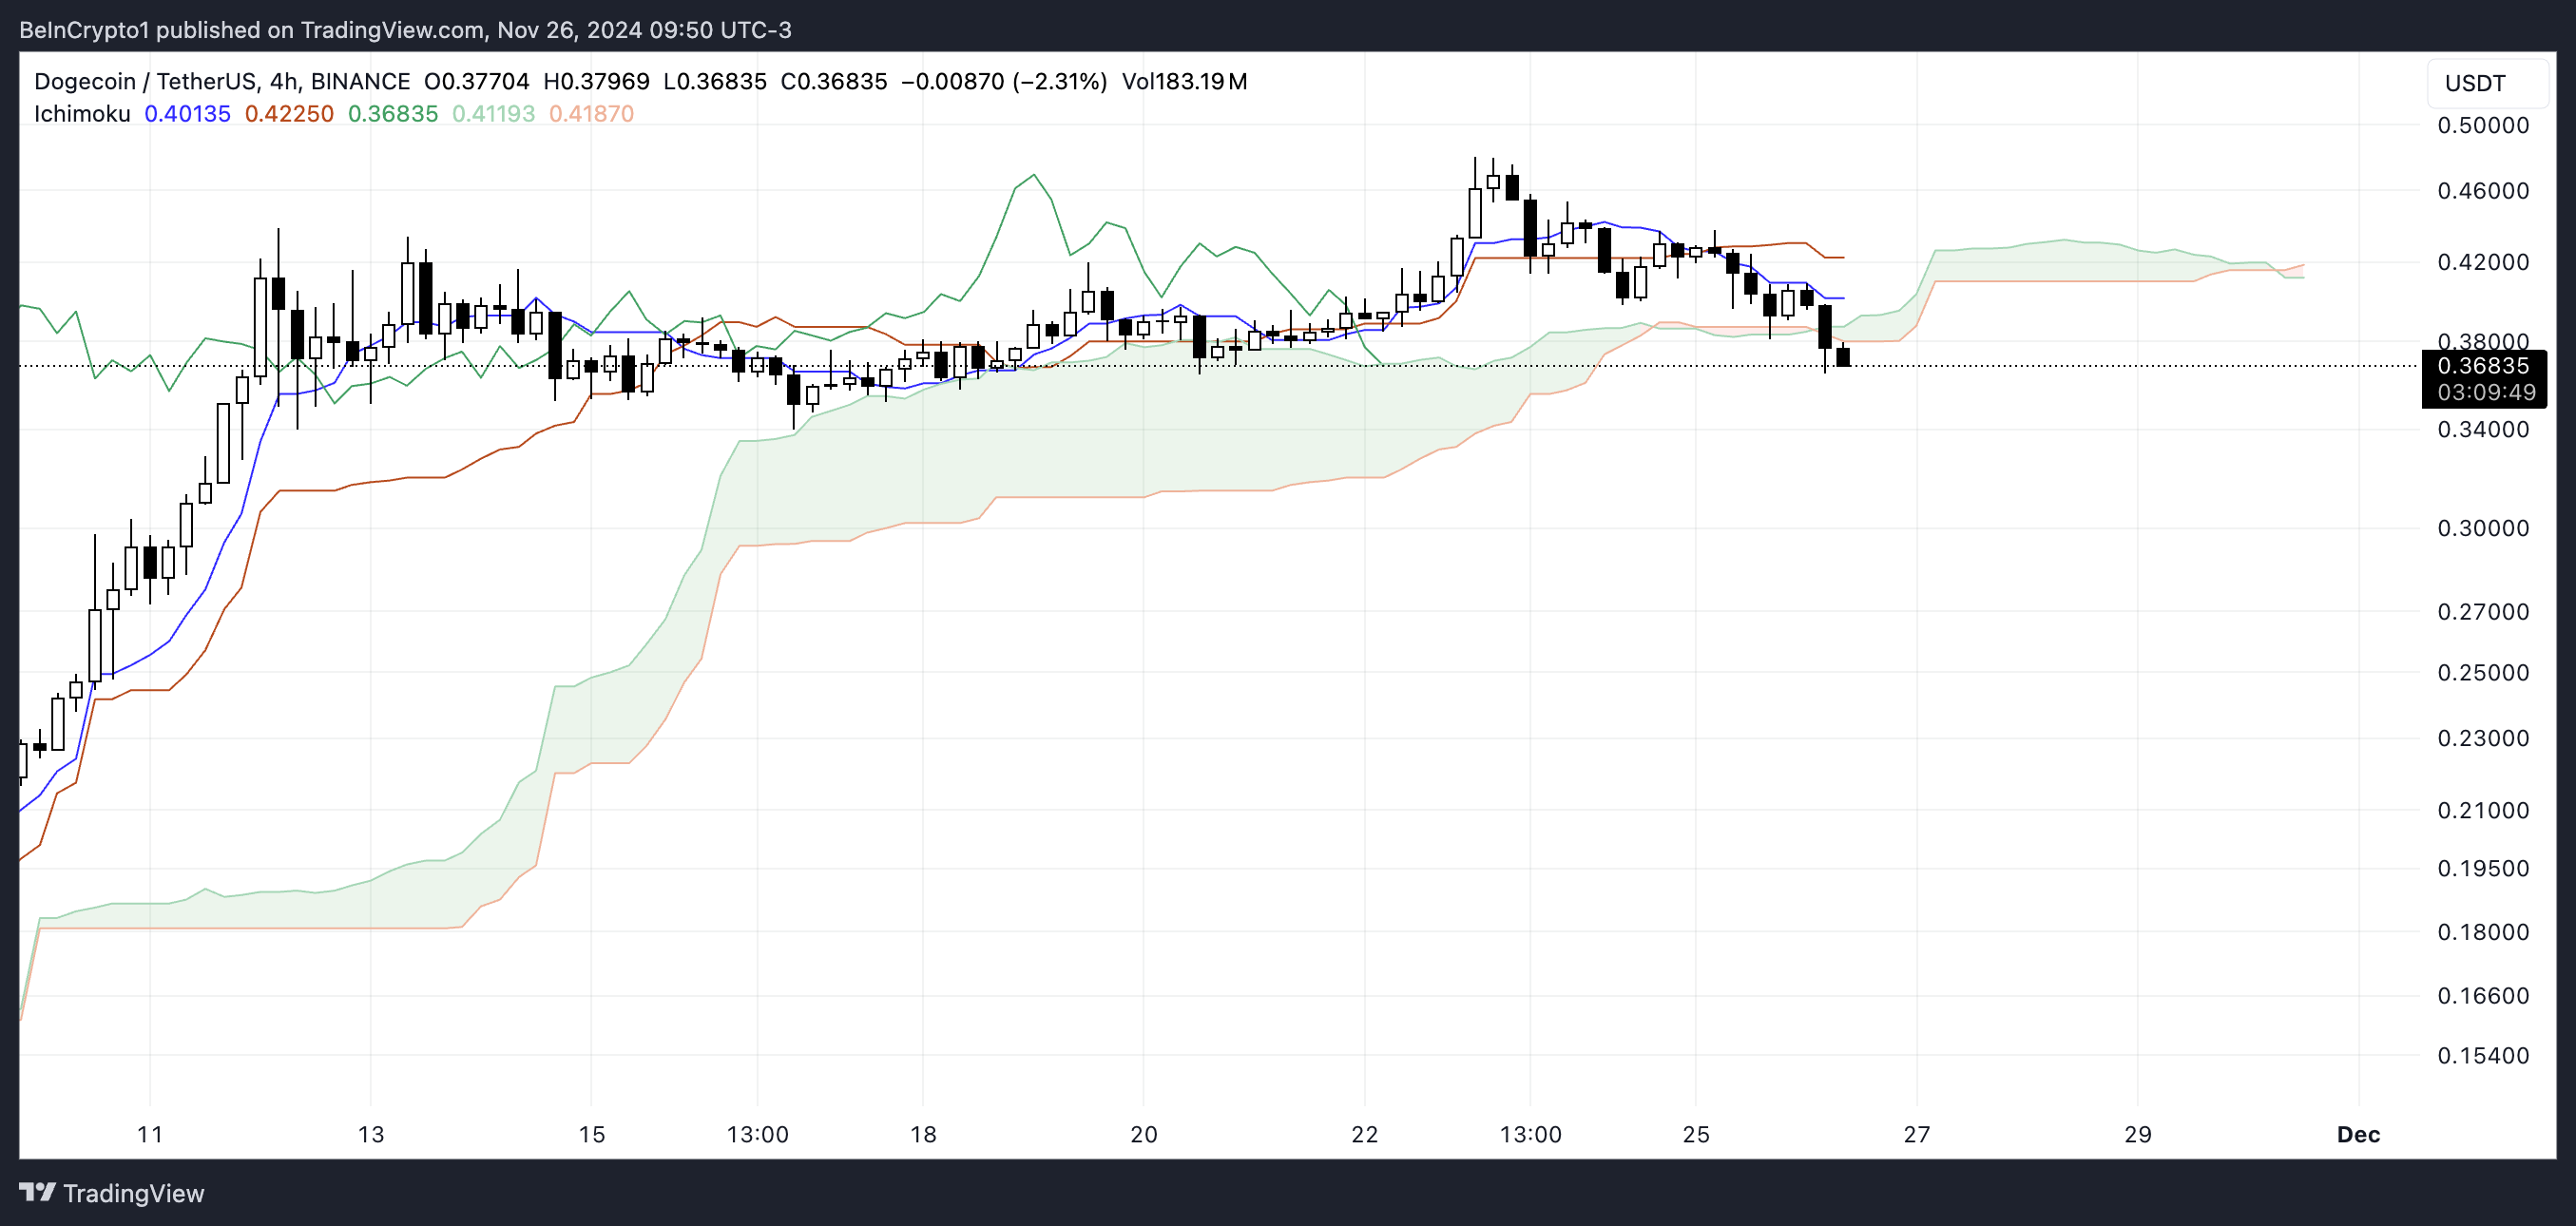Viewport: 2576px width, 1226px height.
Task: Click the TradingView text in footer
Action: click(x=133, y=1193)
